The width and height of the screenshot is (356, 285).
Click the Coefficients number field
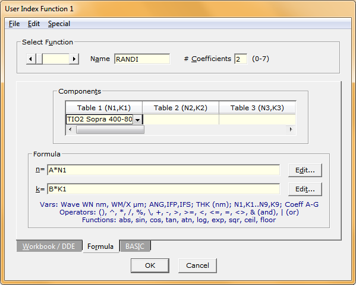click(x=241, y=59)
